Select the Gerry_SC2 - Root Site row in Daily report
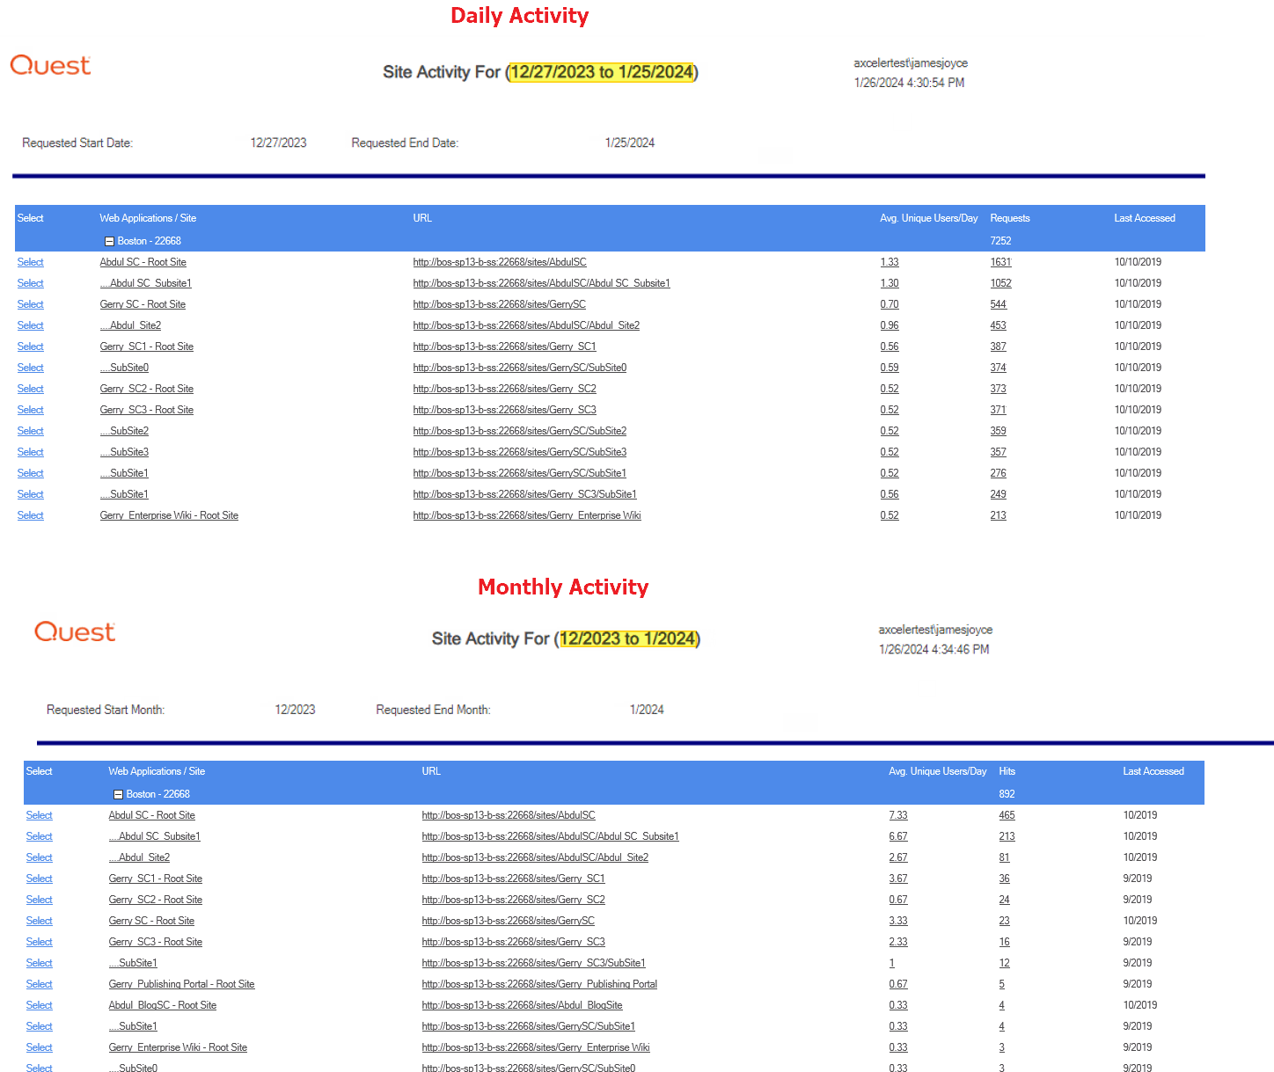The height and width of the screenshot is (1072, 1274). click(x=30, y=388)
